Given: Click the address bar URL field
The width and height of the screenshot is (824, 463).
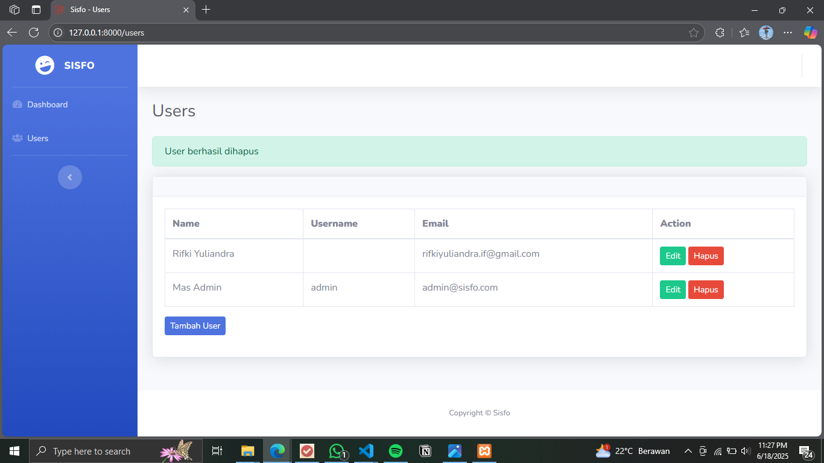Looking at the screenshot, I should coord(362,33).
